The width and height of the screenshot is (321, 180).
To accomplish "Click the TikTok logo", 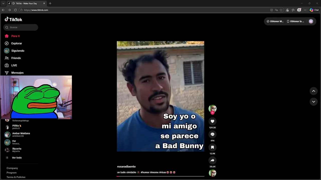I will pos(14,19).
